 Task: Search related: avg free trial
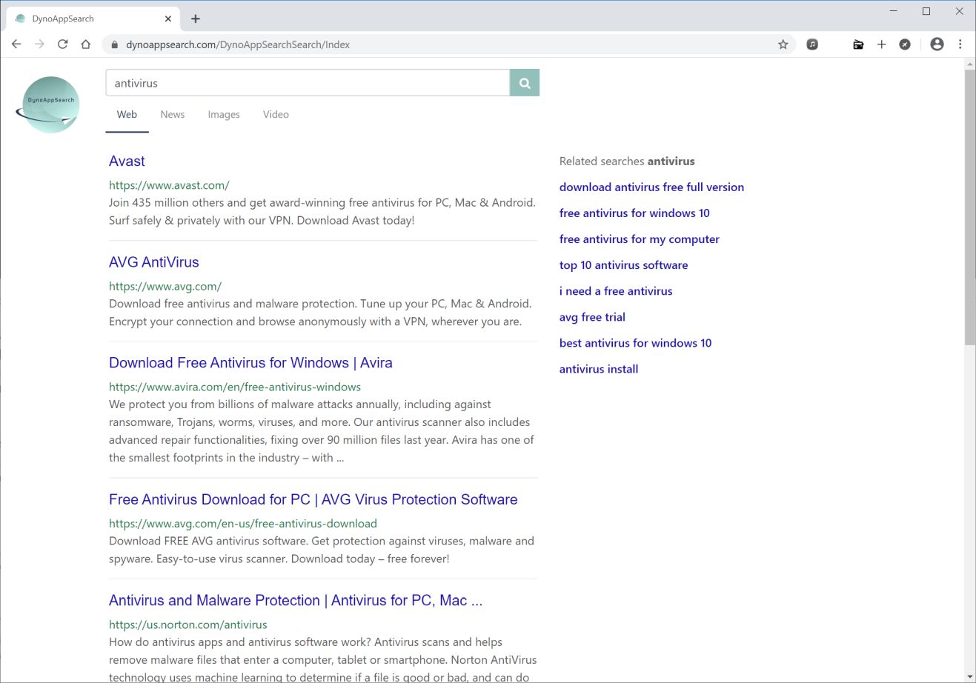[x=592, y=317]
